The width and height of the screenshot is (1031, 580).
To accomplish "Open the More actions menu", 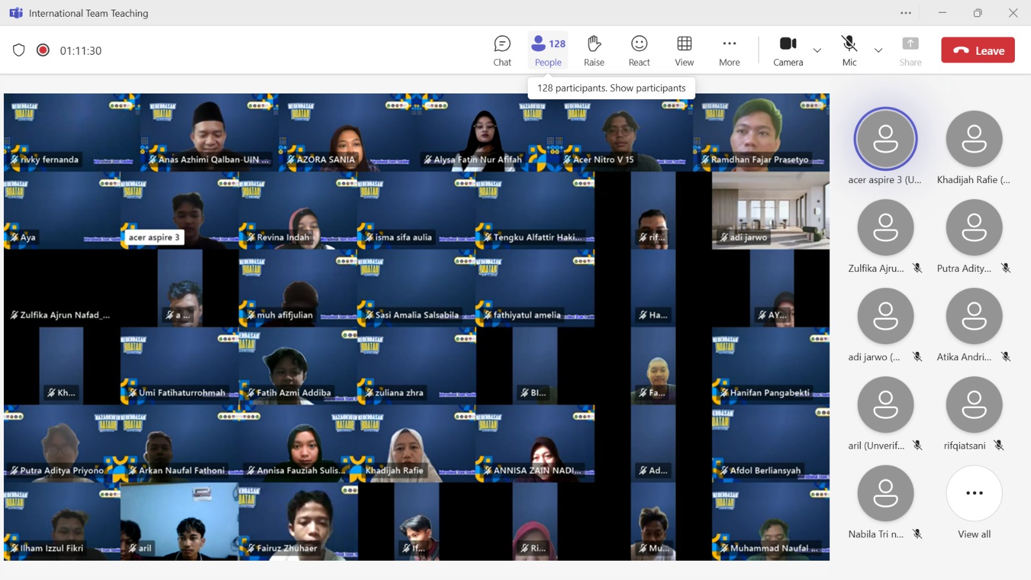I will pyautogui.click(x=729, y=50).
